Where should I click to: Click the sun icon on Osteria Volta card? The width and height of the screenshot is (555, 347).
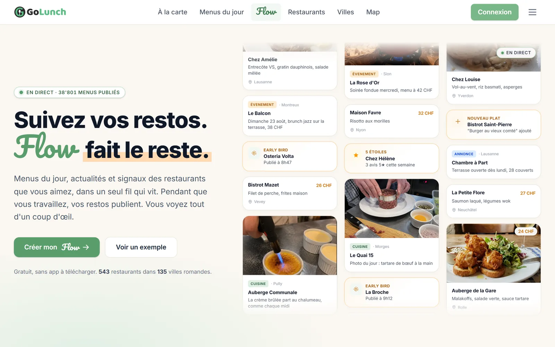(254, 153)
